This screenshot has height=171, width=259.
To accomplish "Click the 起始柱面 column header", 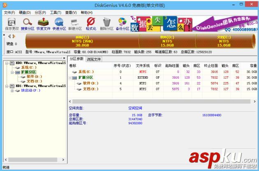I will [172, 66].
